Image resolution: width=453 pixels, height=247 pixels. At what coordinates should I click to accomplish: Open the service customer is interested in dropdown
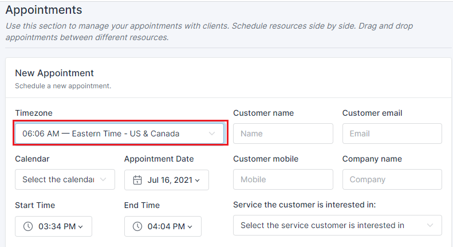[x=337, y=225]
